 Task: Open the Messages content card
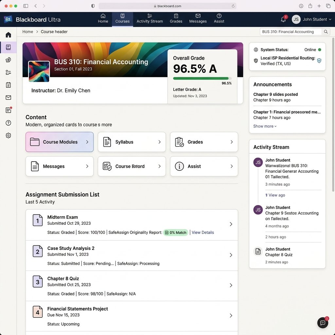[x=60, y=167]
